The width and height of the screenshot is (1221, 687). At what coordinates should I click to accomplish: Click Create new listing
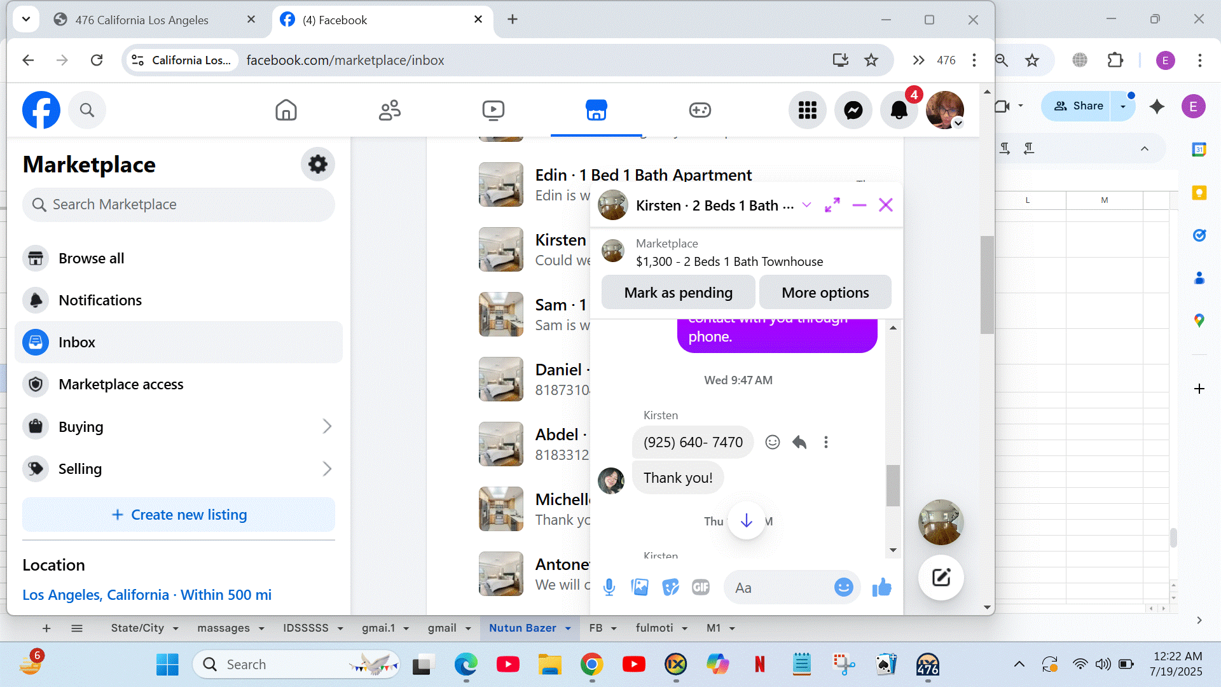click(179, 515)
